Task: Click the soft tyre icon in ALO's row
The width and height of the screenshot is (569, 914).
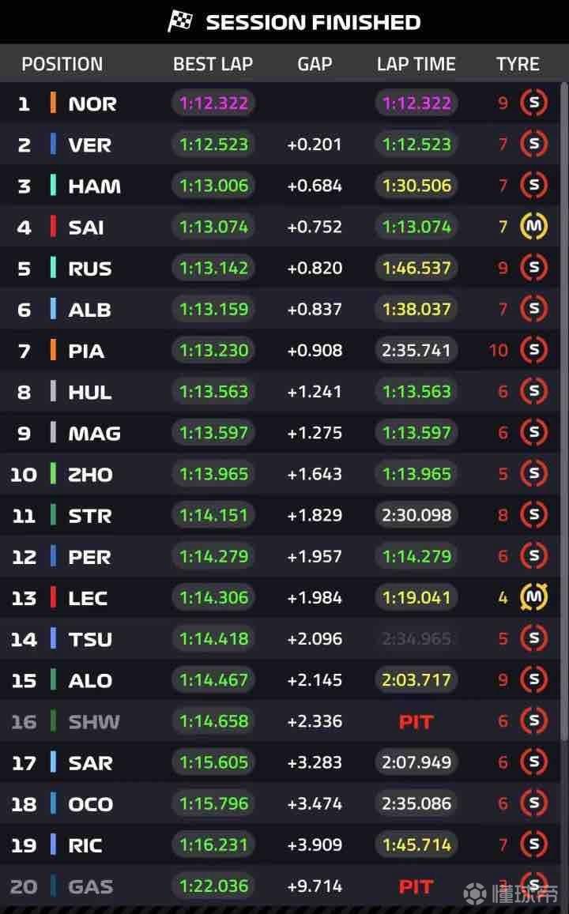Action: [533, 680]
